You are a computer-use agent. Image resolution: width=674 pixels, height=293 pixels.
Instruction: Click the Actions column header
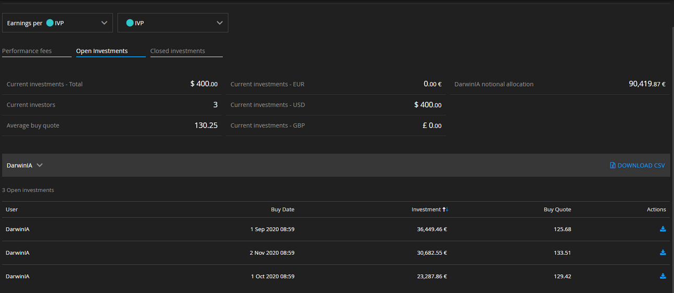click(x=656, y=209)
